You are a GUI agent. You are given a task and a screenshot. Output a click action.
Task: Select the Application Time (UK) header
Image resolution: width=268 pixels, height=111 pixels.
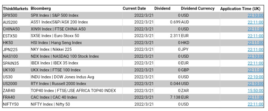tap(240, 9)
